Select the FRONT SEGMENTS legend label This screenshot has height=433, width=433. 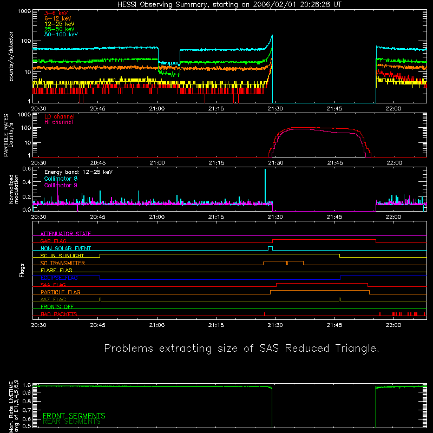tap(74, 416)
